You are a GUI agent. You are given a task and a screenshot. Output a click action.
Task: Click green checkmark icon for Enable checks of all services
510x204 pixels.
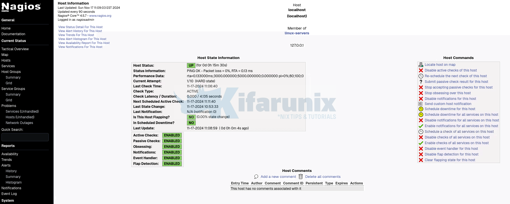point(421,143)
